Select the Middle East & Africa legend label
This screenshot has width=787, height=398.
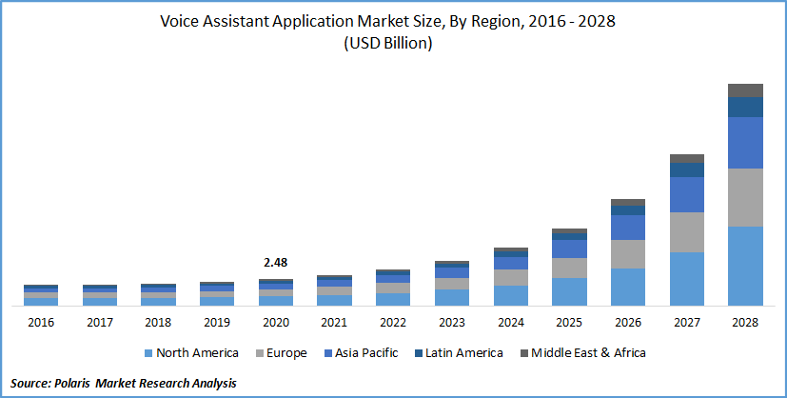(x=588, y=353)
